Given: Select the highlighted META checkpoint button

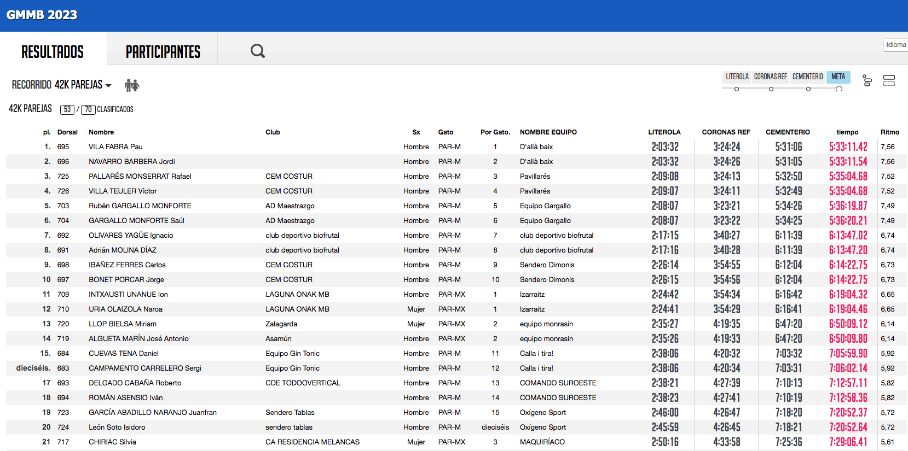Looking at the screenshot, I should point(838,77).
